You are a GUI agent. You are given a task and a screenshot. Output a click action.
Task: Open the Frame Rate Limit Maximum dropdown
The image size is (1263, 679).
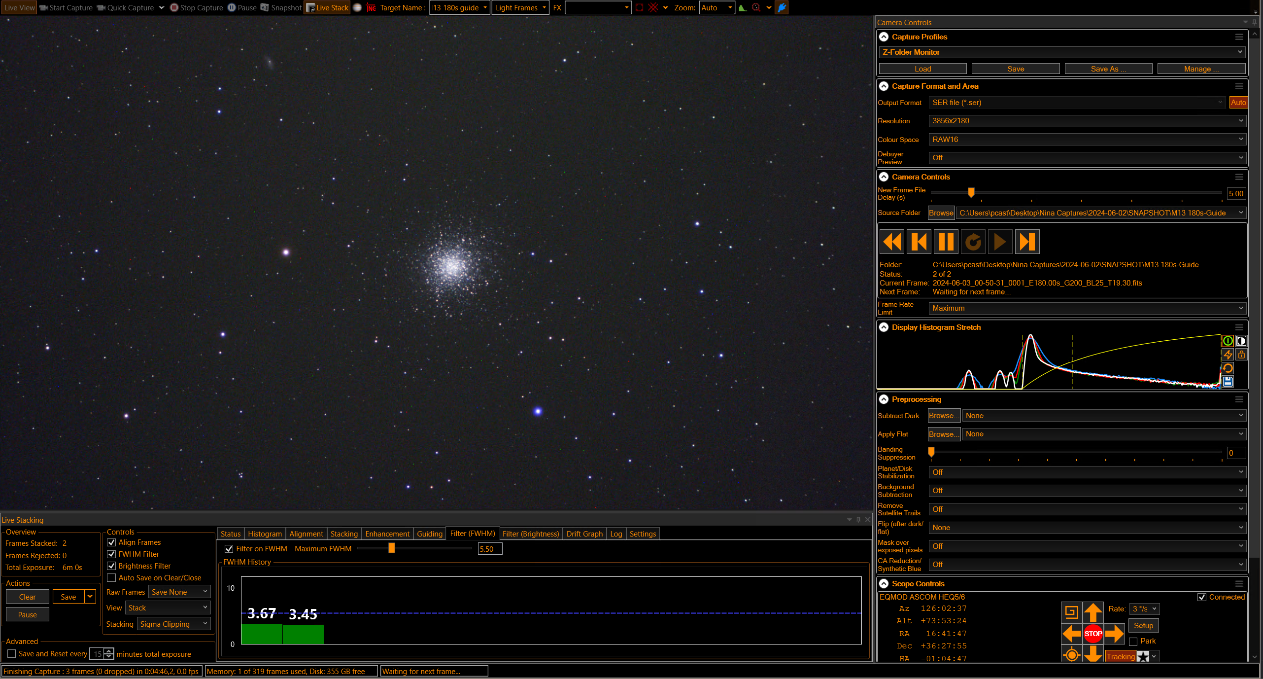1088,308
